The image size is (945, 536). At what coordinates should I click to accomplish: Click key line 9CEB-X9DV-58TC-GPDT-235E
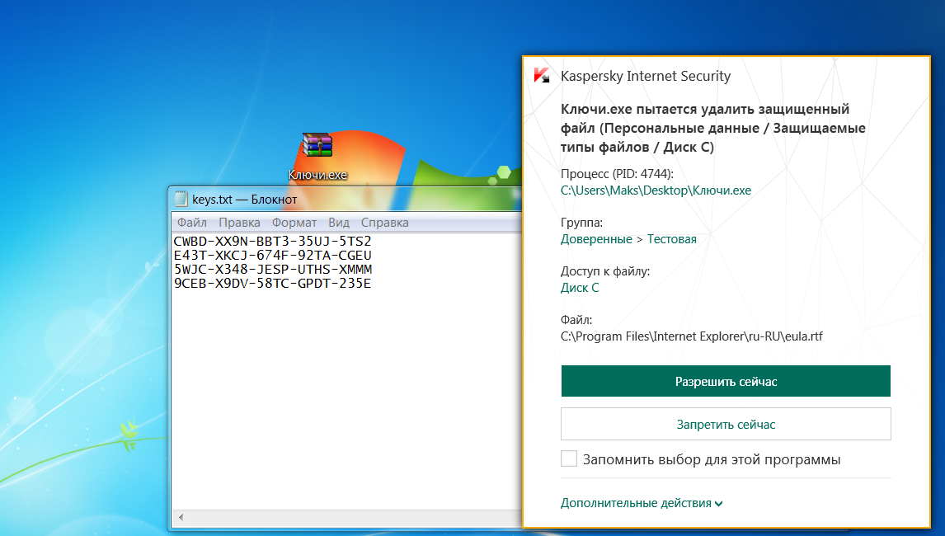click(x=272, y=283)
